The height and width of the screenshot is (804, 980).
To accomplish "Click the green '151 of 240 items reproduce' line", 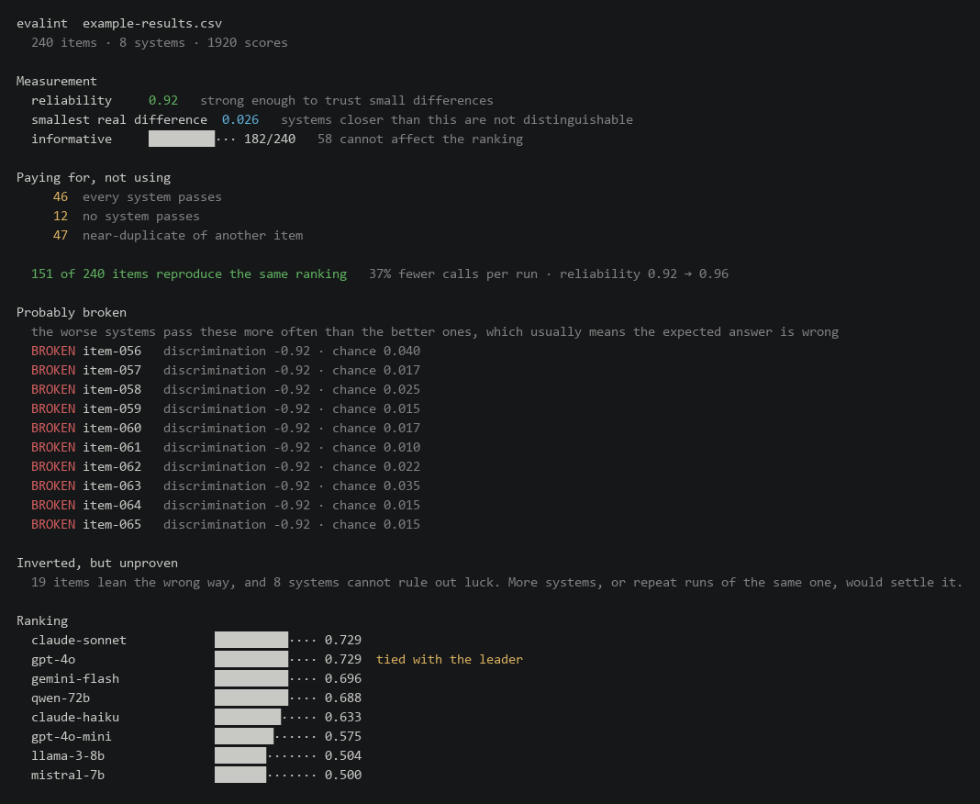I will click(189, 274).
